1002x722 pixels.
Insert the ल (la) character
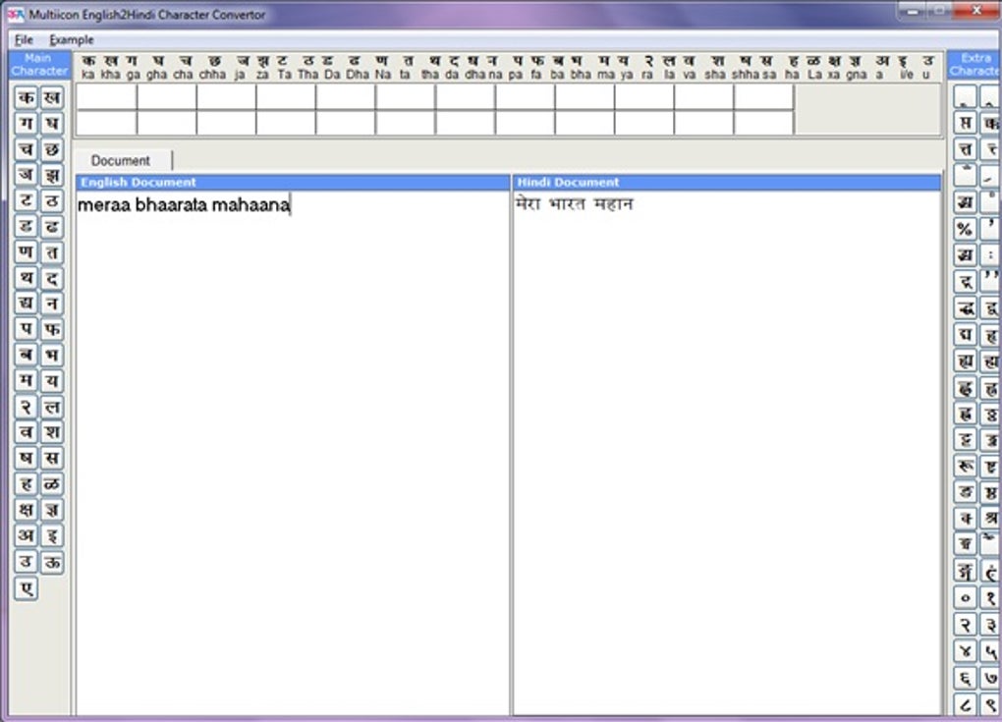point(52,407)
